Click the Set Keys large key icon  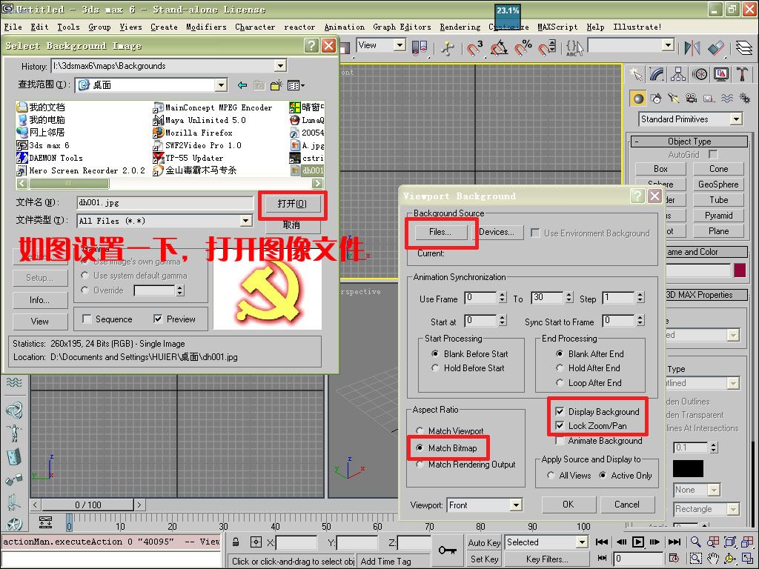click(447, 550)
